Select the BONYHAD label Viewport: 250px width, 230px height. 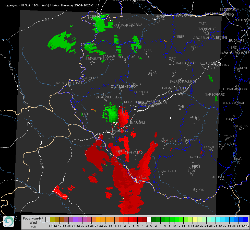pyautogui.click(x=212, y=147)
